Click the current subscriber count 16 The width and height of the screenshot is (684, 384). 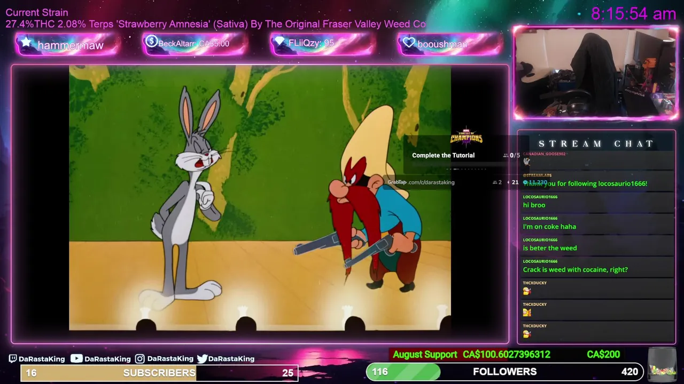[x=31, y=373]
